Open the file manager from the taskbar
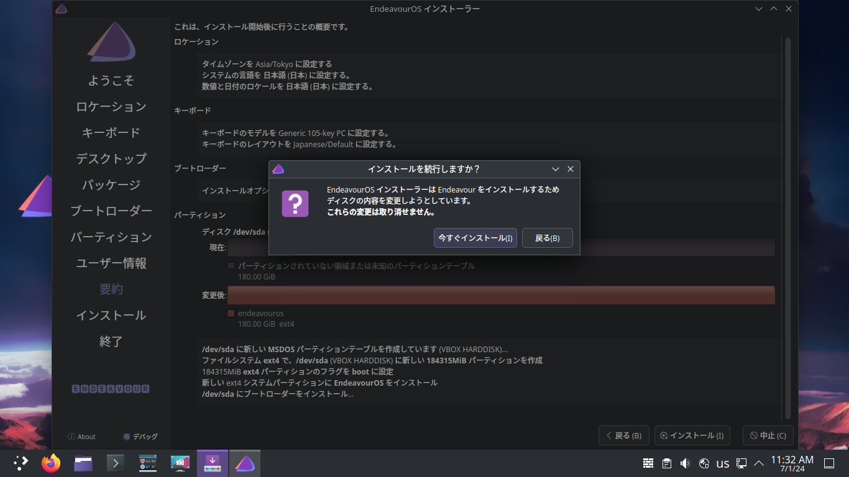This screenshot has width=849, height=477. [x=83, y=463]
